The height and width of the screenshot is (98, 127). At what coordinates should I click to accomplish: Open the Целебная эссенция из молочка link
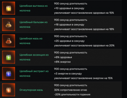pos(34,57)
